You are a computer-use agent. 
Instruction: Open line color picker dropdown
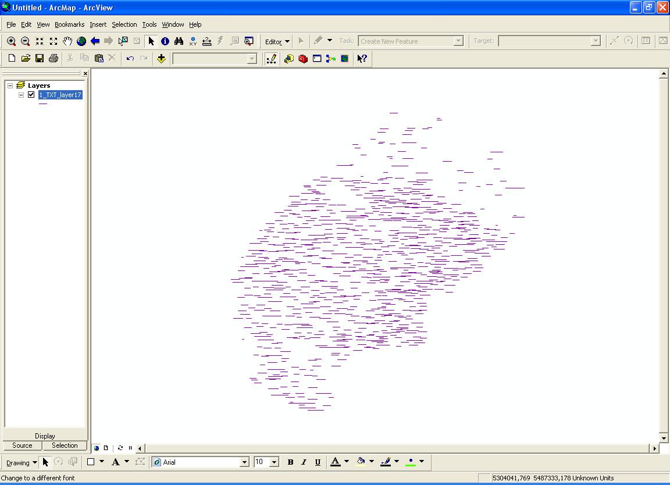(x=397, y=462)
